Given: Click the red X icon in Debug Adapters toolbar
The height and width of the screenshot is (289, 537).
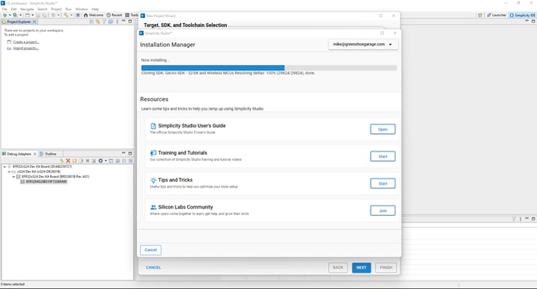Looking at the screenshot, I should tap(68, 161).
